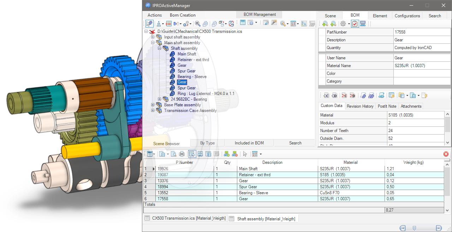Select the Main Shaft part in the scene browser
Image resolution: width=452 pixels, height=232 pixels.
point(187,54)
